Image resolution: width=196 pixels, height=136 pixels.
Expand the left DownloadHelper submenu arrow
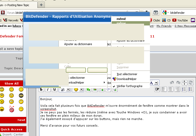coord(104,82)
